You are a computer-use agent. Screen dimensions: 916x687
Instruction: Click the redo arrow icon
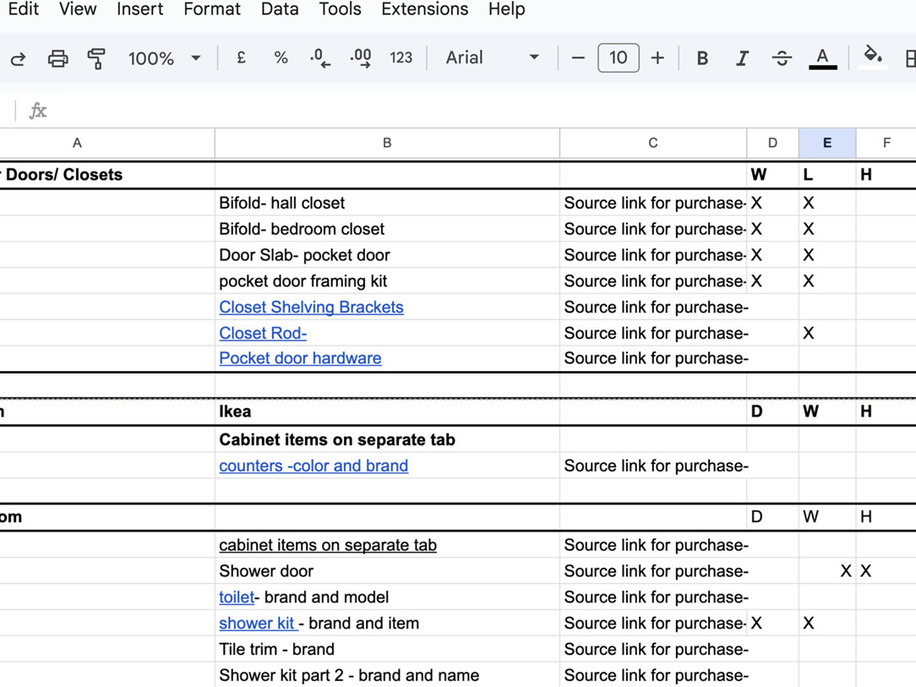pos(19,58)
